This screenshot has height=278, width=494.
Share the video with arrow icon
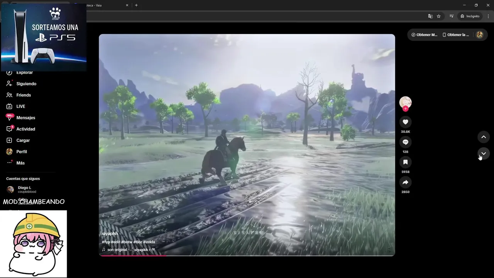(405, 182)
